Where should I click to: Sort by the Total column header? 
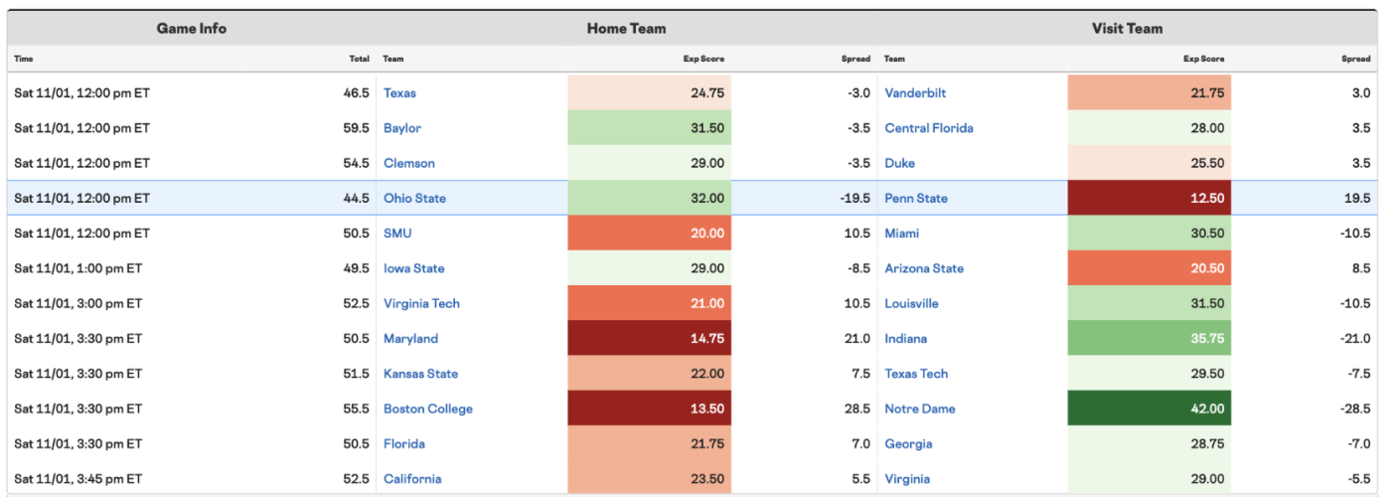[360, 59]
